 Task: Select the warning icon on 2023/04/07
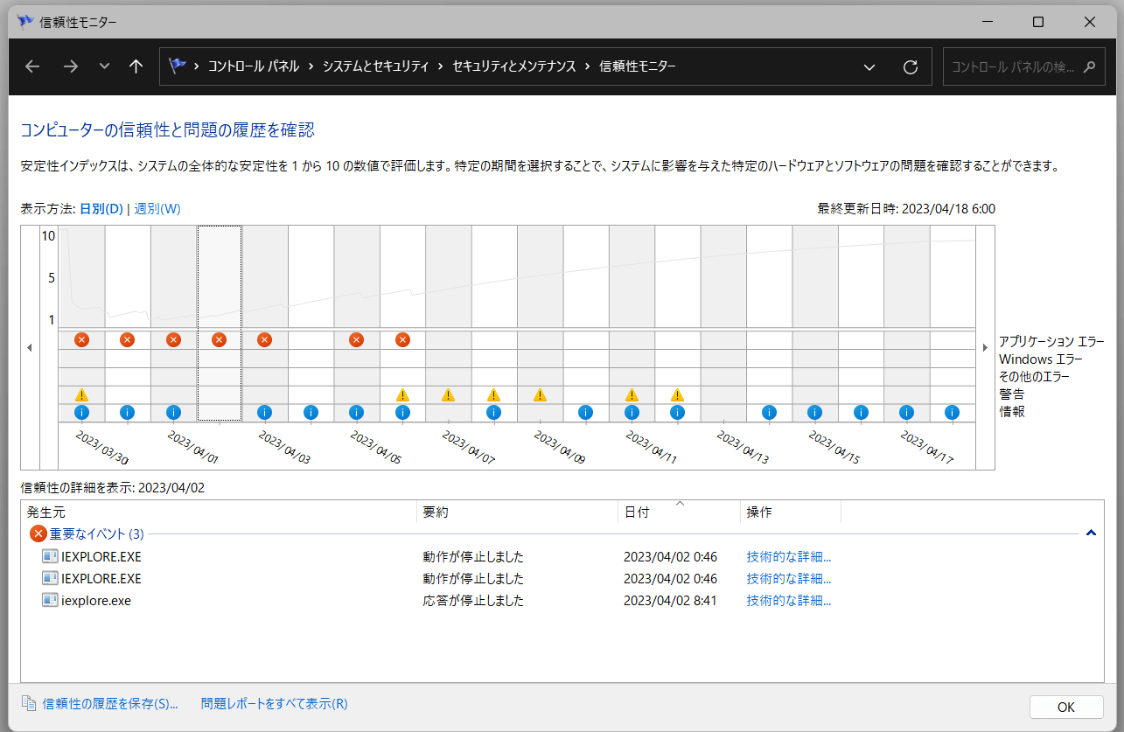click(448, 394)
